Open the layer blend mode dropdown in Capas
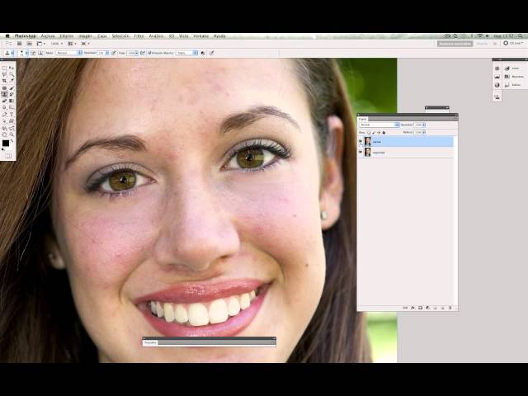 click(x=379, y=125)
